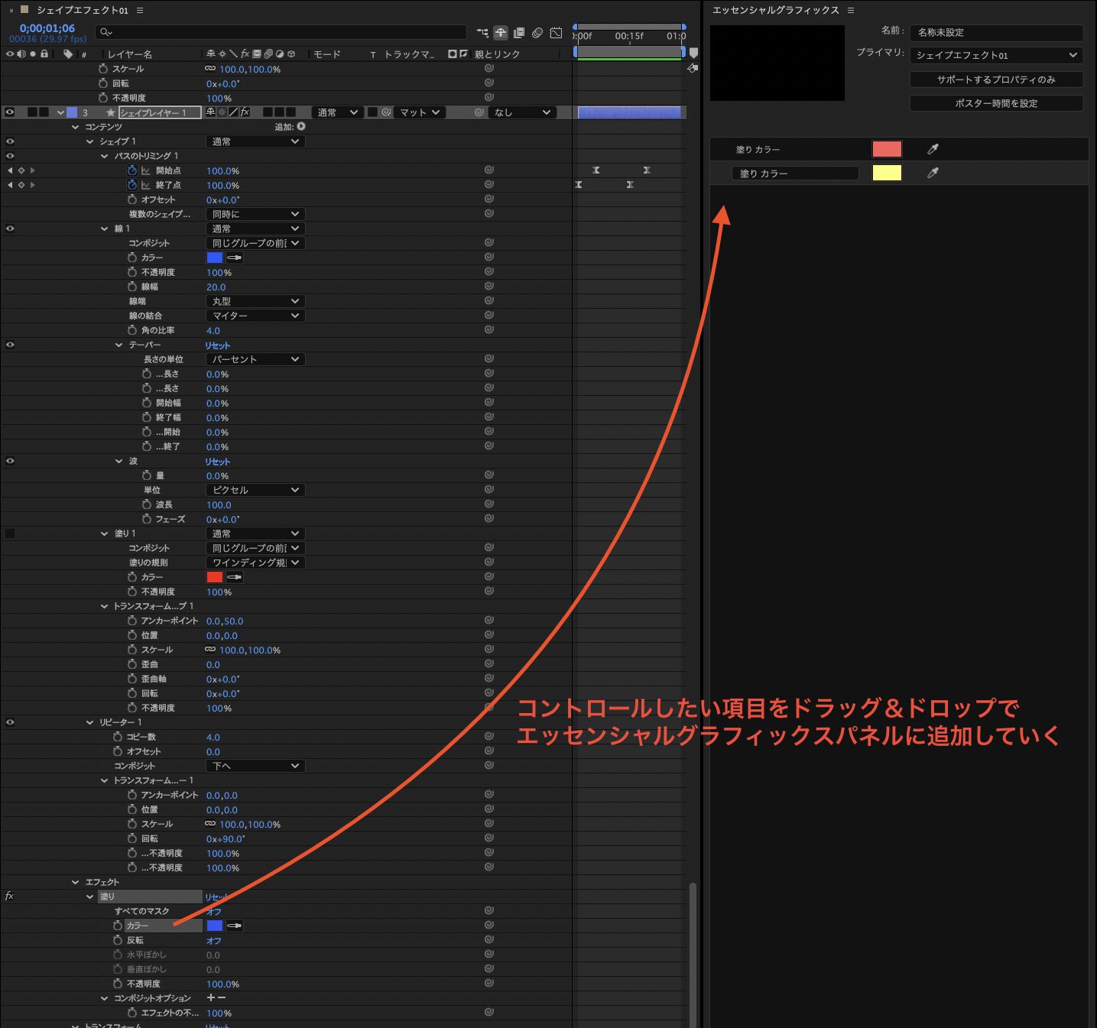Open the timeline panel menu next to シェイプエフェクト01

(140, 10)
